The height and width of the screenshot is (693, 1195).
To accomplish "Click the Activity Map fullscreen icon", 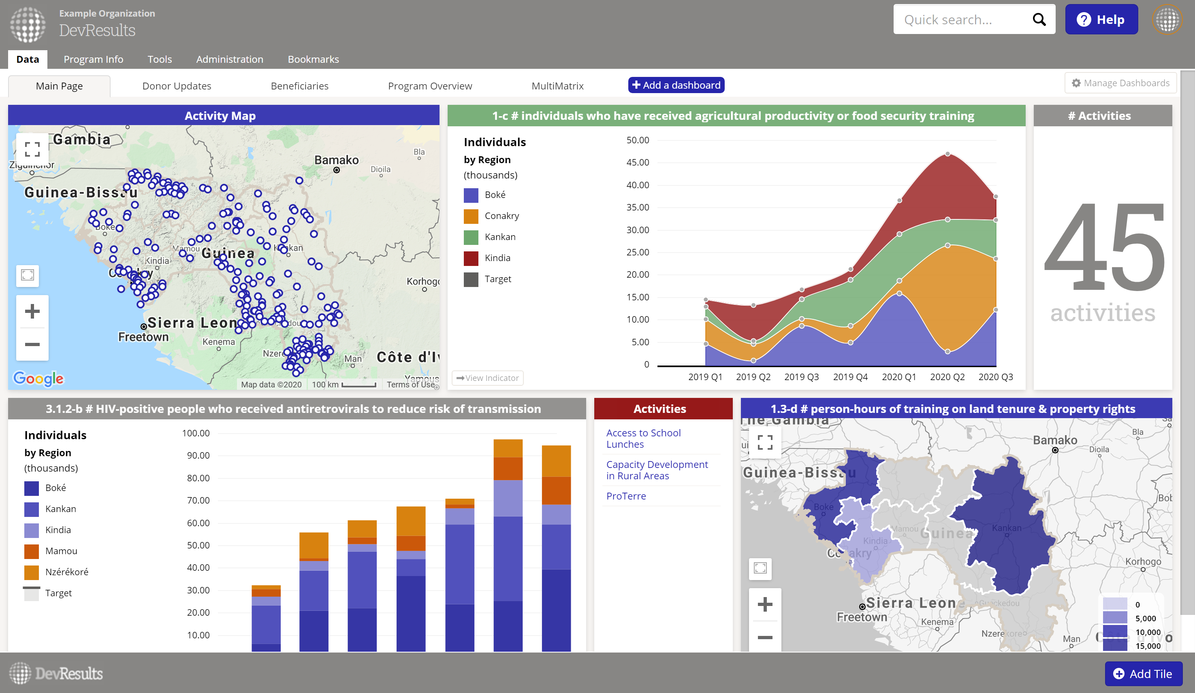I will point(32,149).
